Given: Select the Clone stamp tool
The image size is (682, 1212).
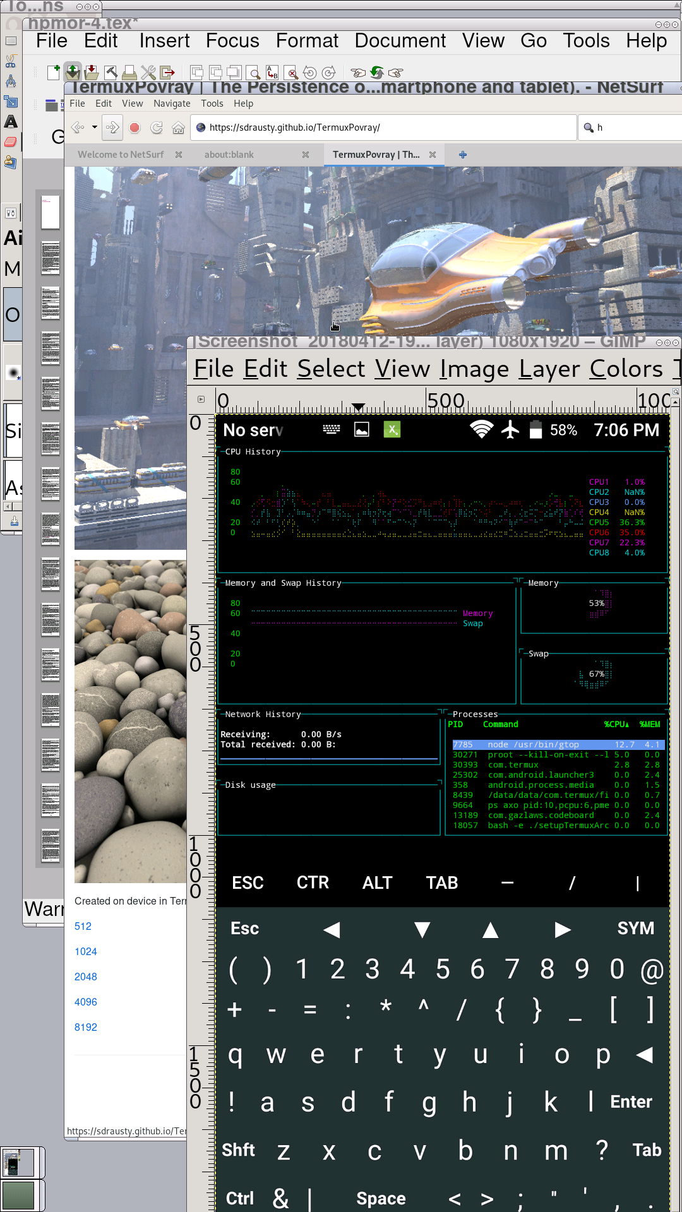Looking at the screenshot, I should (x=11, y=163).
